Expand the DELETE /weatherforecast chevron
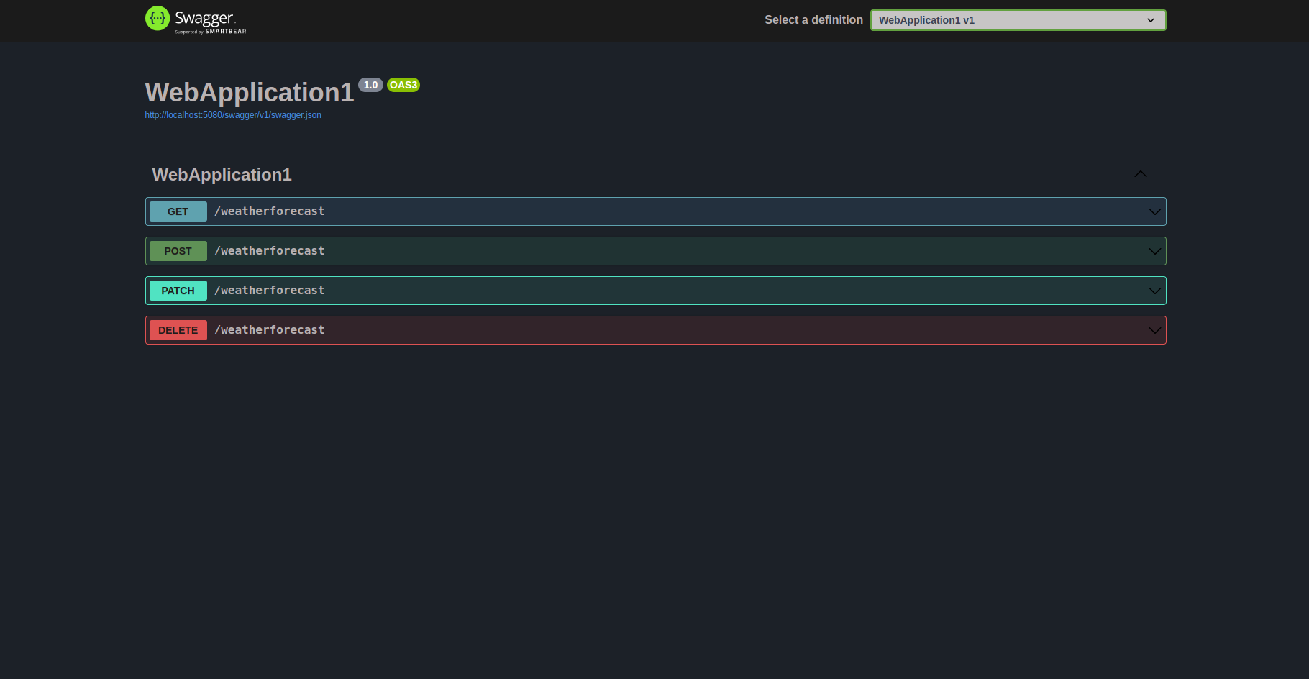The height and width of the screenshot is (679, 1309). click(x=1154, y=330)
